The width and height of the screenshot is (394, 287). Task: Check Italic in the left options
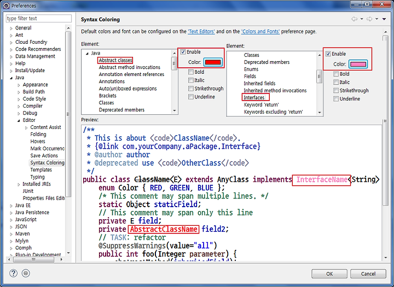coord(191,80)
